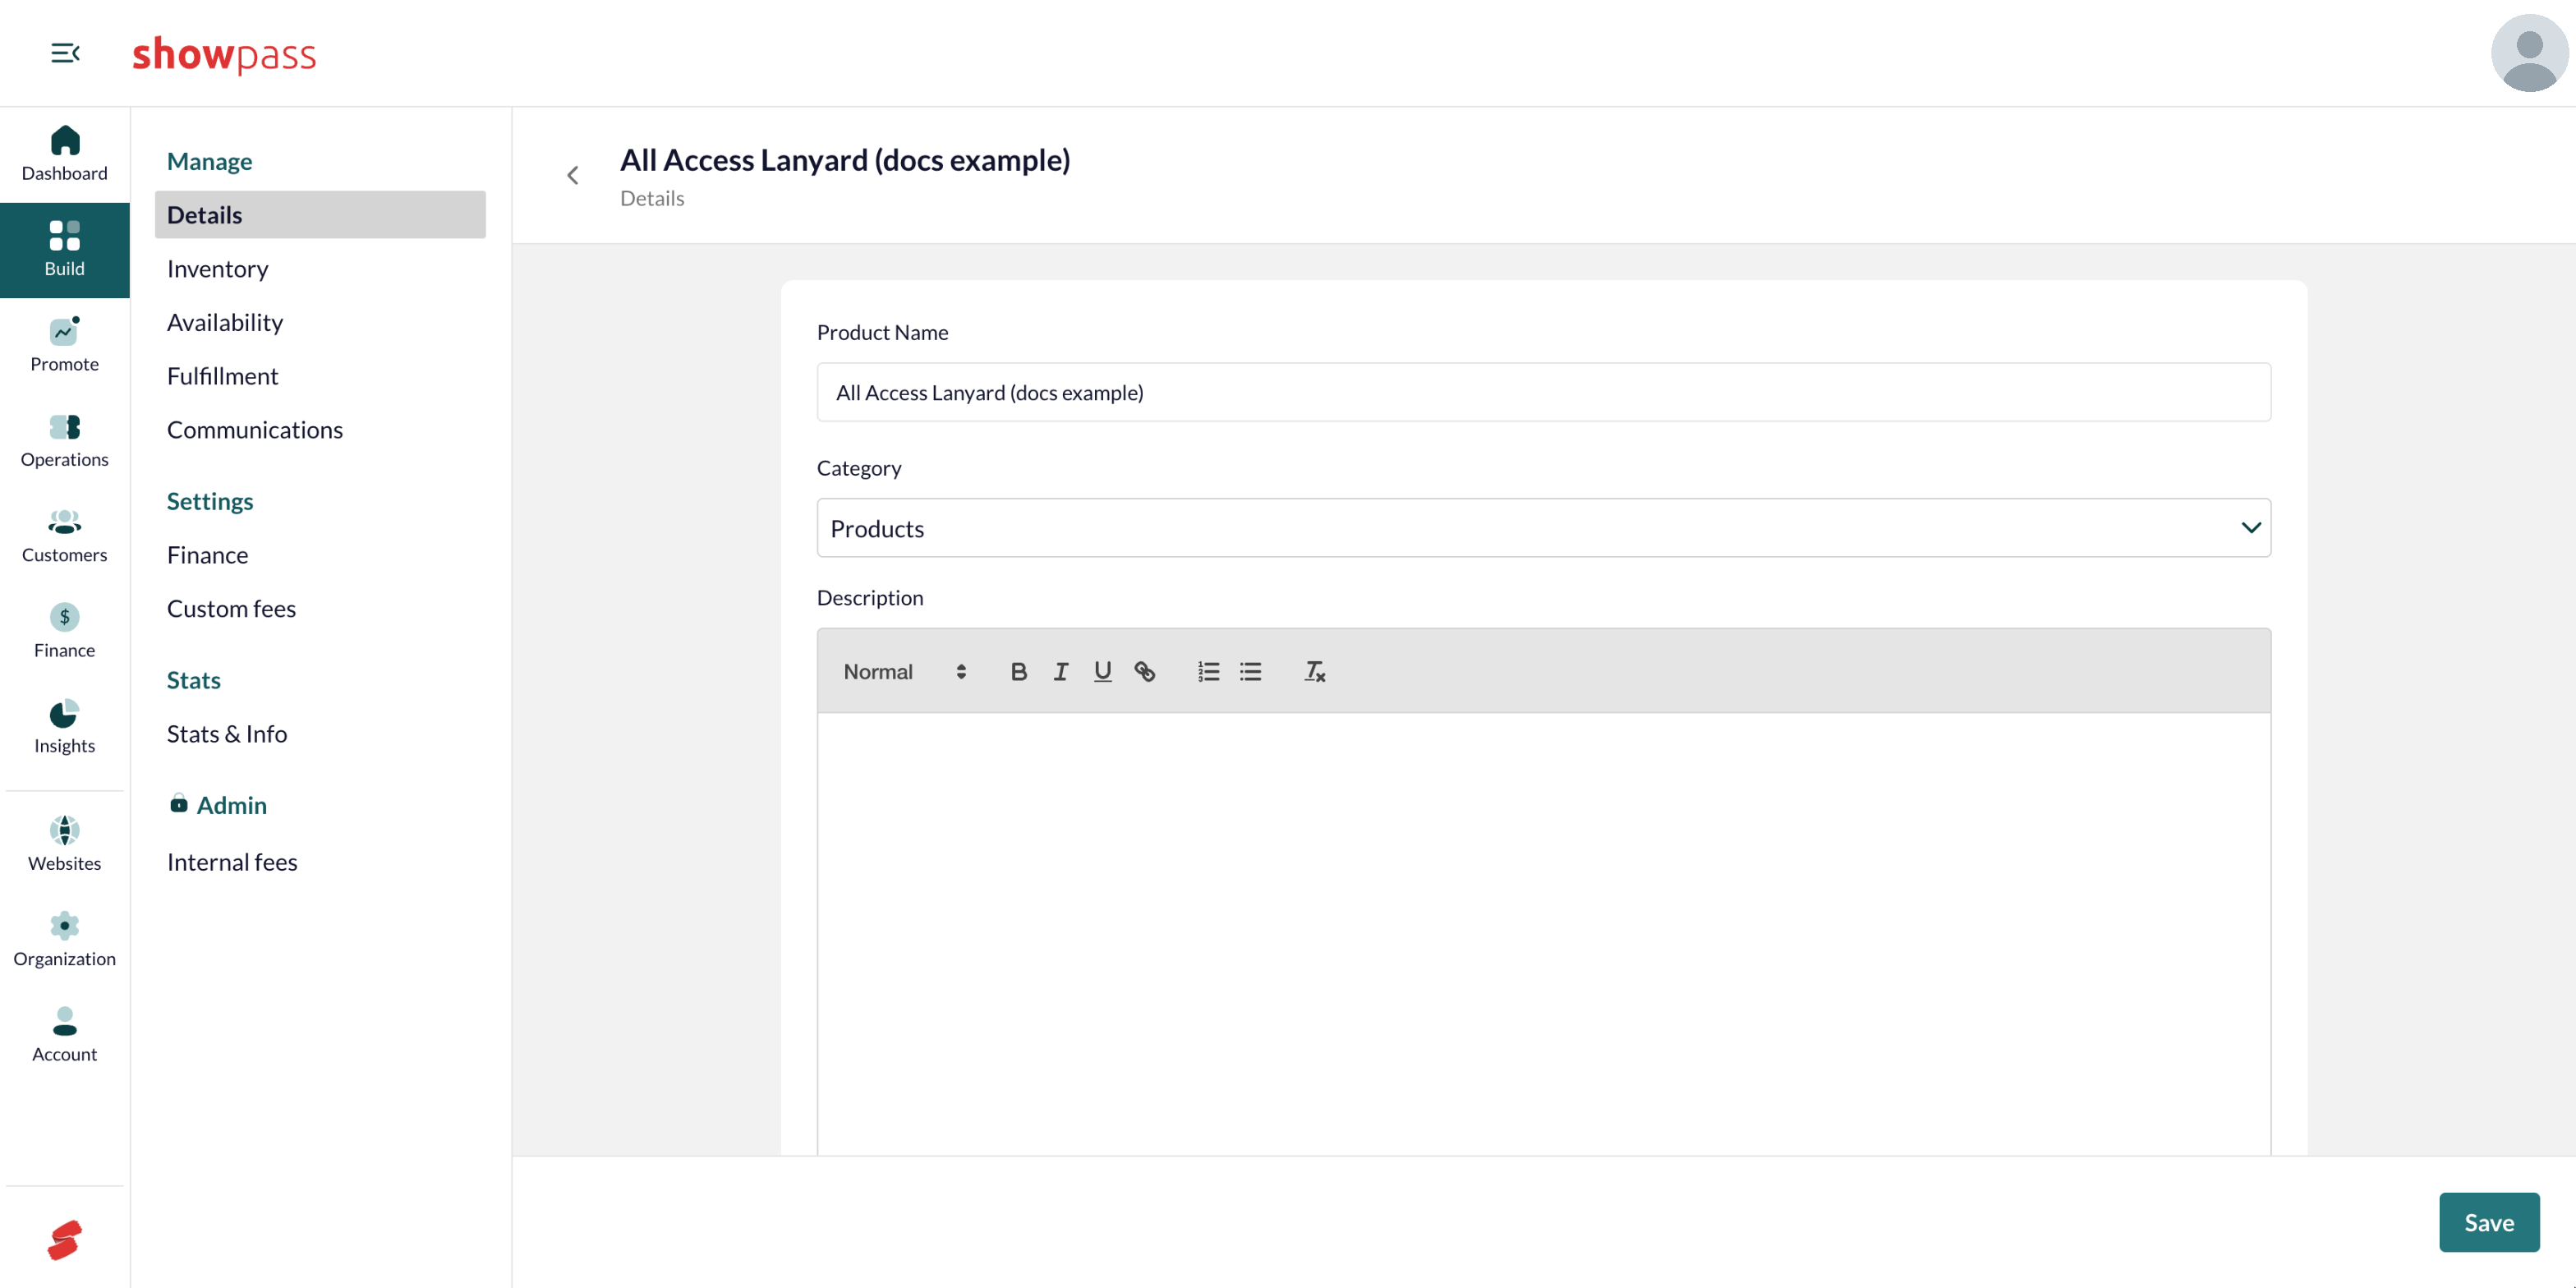The image size is (2576, 1288).
Task: Collapse the sidebar with the hamburger icon
Action: pyautogui.click(x=65, y=53)
